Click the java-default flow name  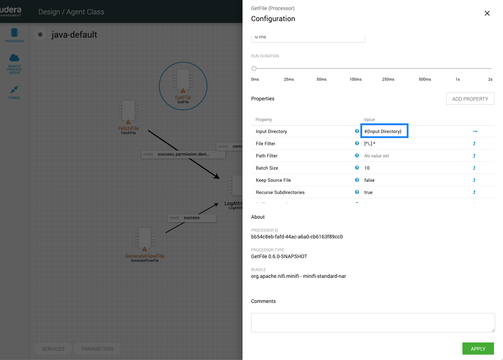[74, 35]
